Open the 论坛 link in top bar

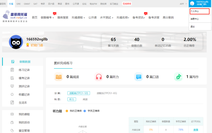pos(84,4)
